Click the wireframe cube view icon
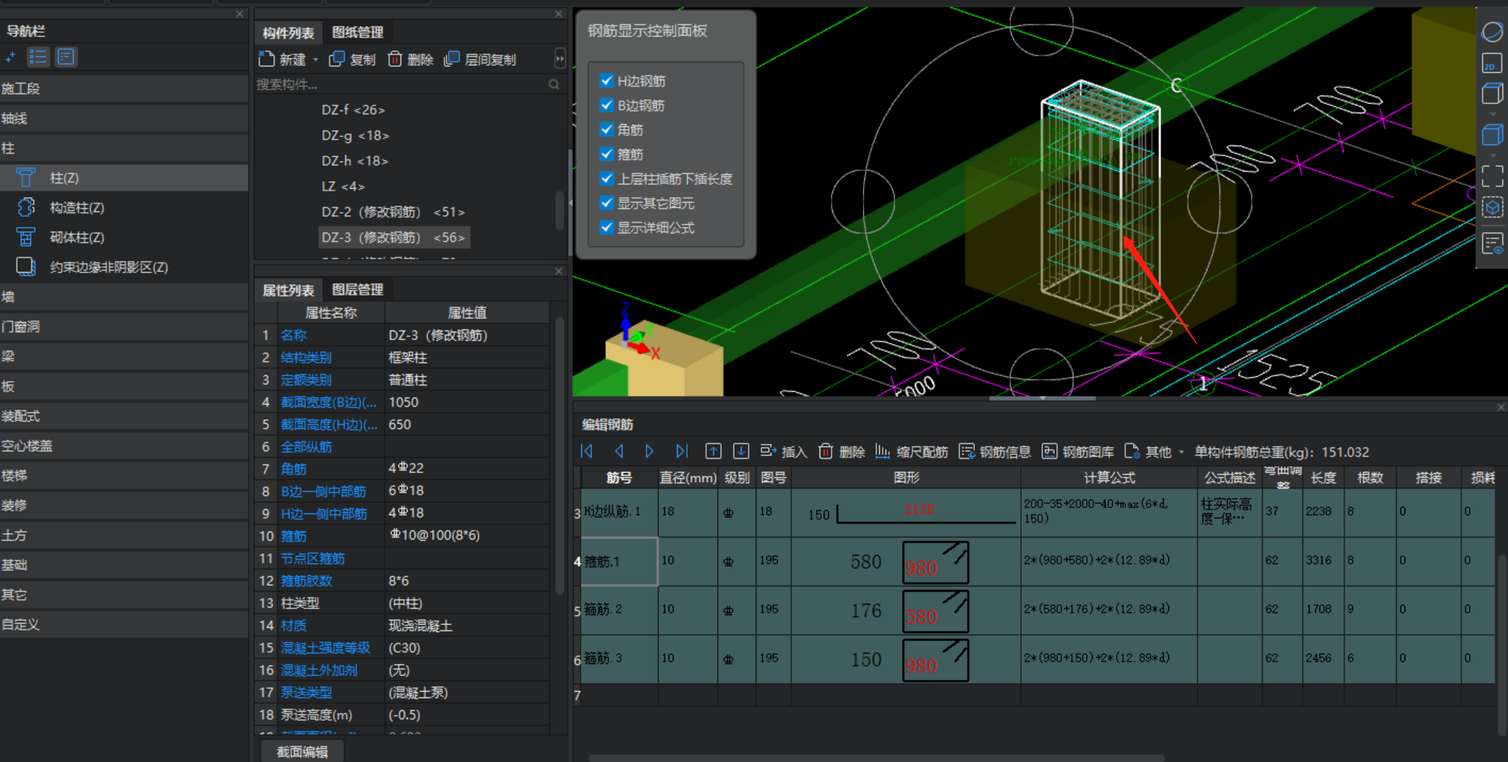The image size is (1508, 762). 1492,94
